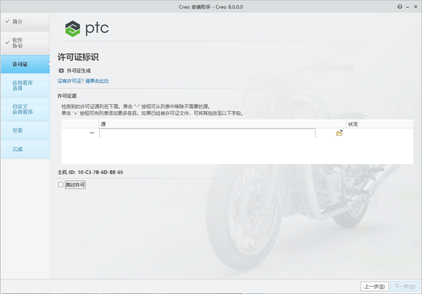
Task: Remove license source with minus button
Action: 92,133
